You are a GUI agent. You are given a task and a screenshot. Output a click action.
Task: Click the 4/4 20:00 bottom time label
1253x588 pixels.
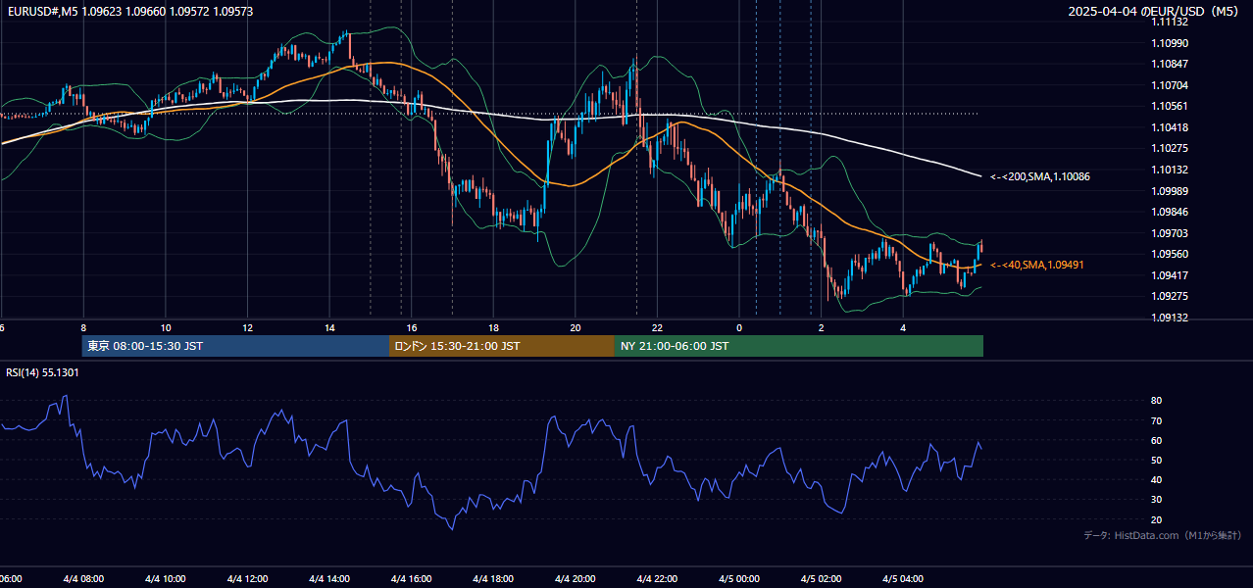[x=576, y=579]
